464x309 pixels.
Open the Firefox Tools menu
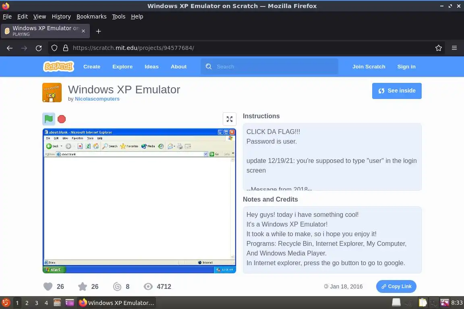pos(119,16)
